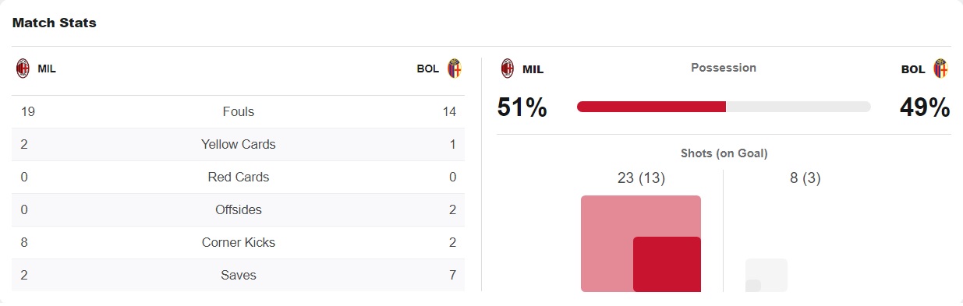The width and height of the screenshot is (963, 306).
Task: Click Bologna's grey shots square
Action: click(767, 275)
